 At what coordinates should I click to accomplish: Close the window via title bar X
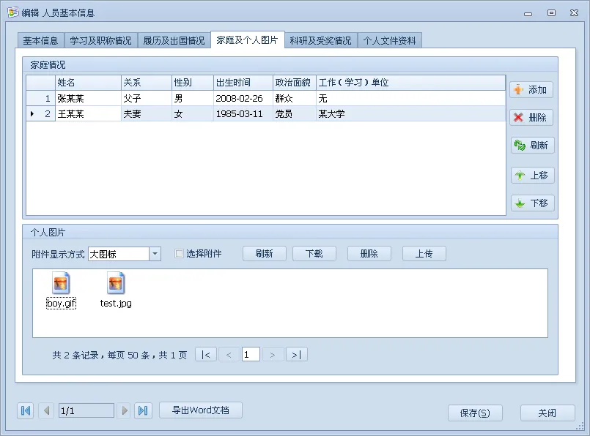pos(574,13)
